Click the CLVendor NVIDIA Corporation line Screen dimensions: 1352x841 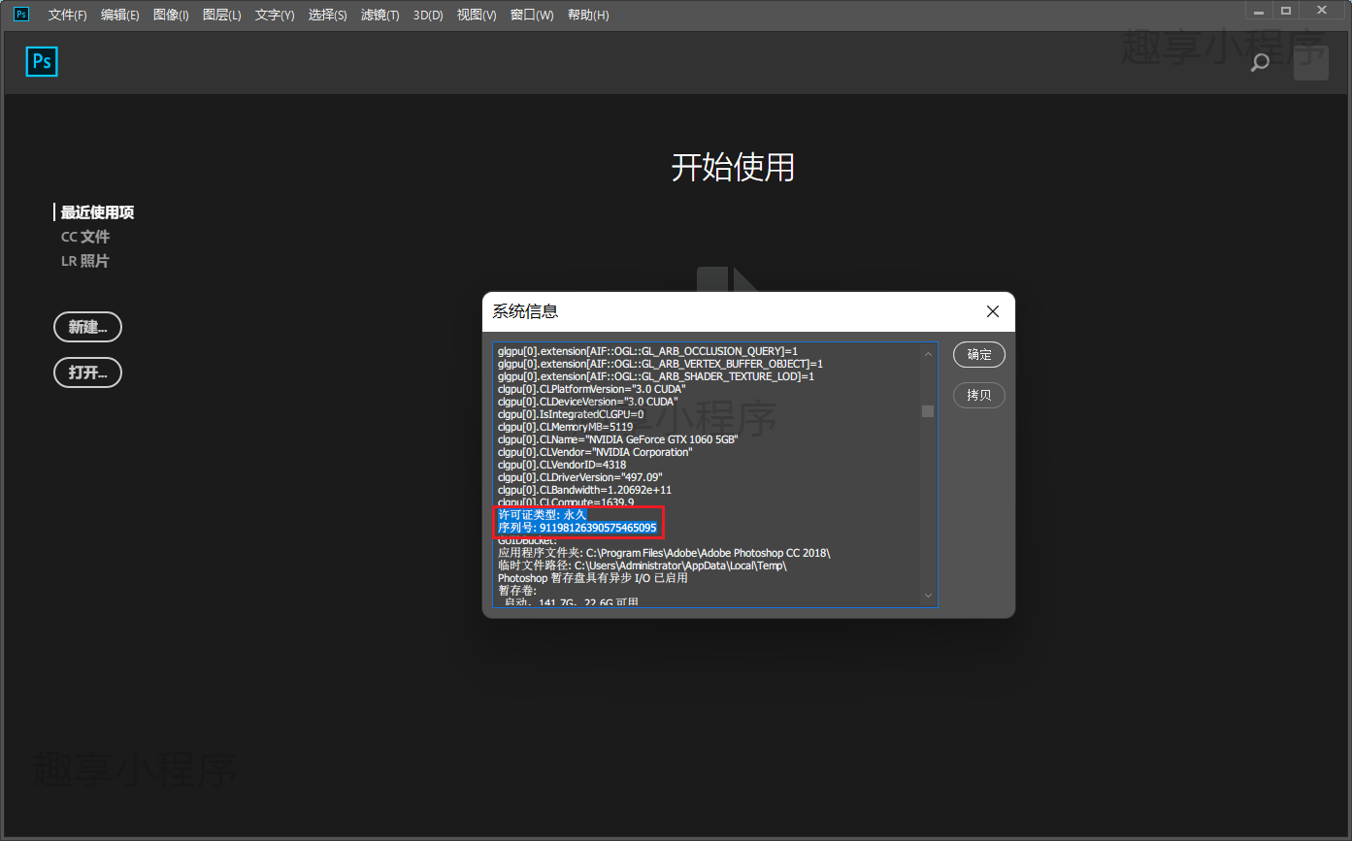[595, 452]
